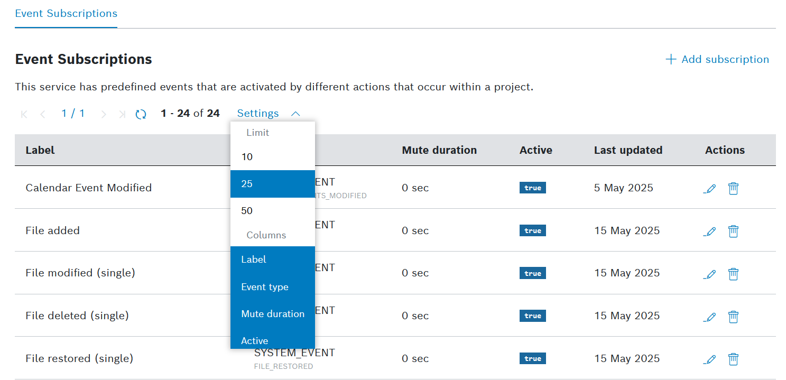Delete the File added subscription
786x380 pixels.
click(733, 231)
